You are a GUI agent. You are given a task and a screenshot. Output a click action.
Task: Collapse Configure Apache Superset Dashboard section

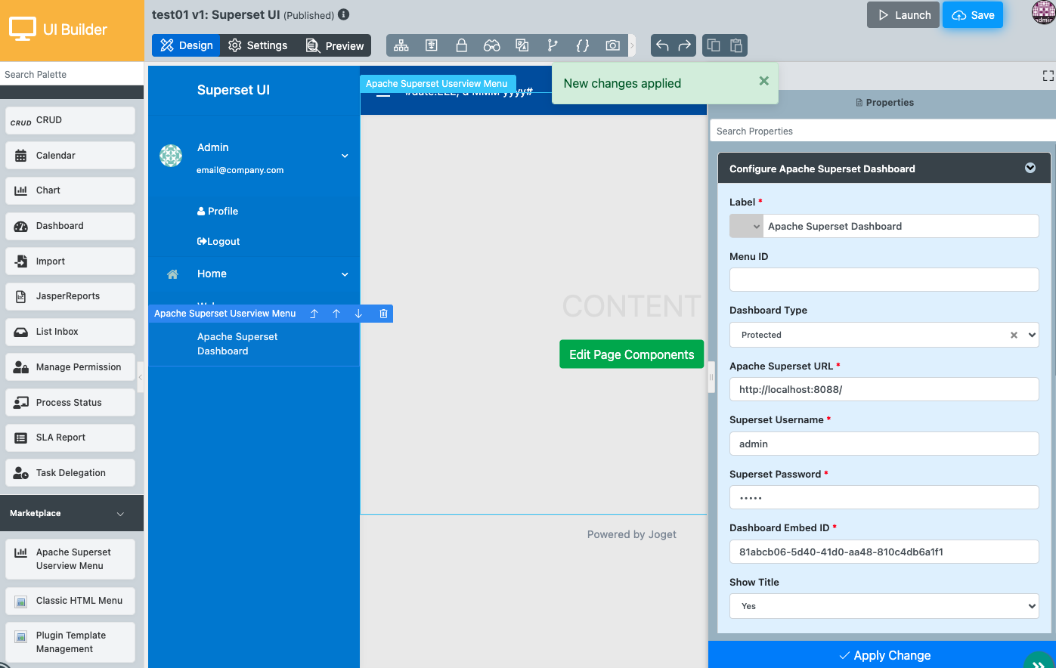tap(1030, 168)
